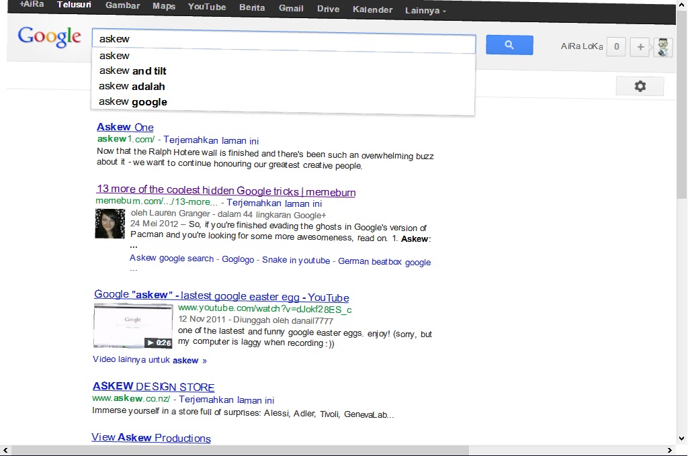Screen dimensions: 688x456
Task: Open the 13 more coolest hidden Google tricks result
Action: [226, 190]
